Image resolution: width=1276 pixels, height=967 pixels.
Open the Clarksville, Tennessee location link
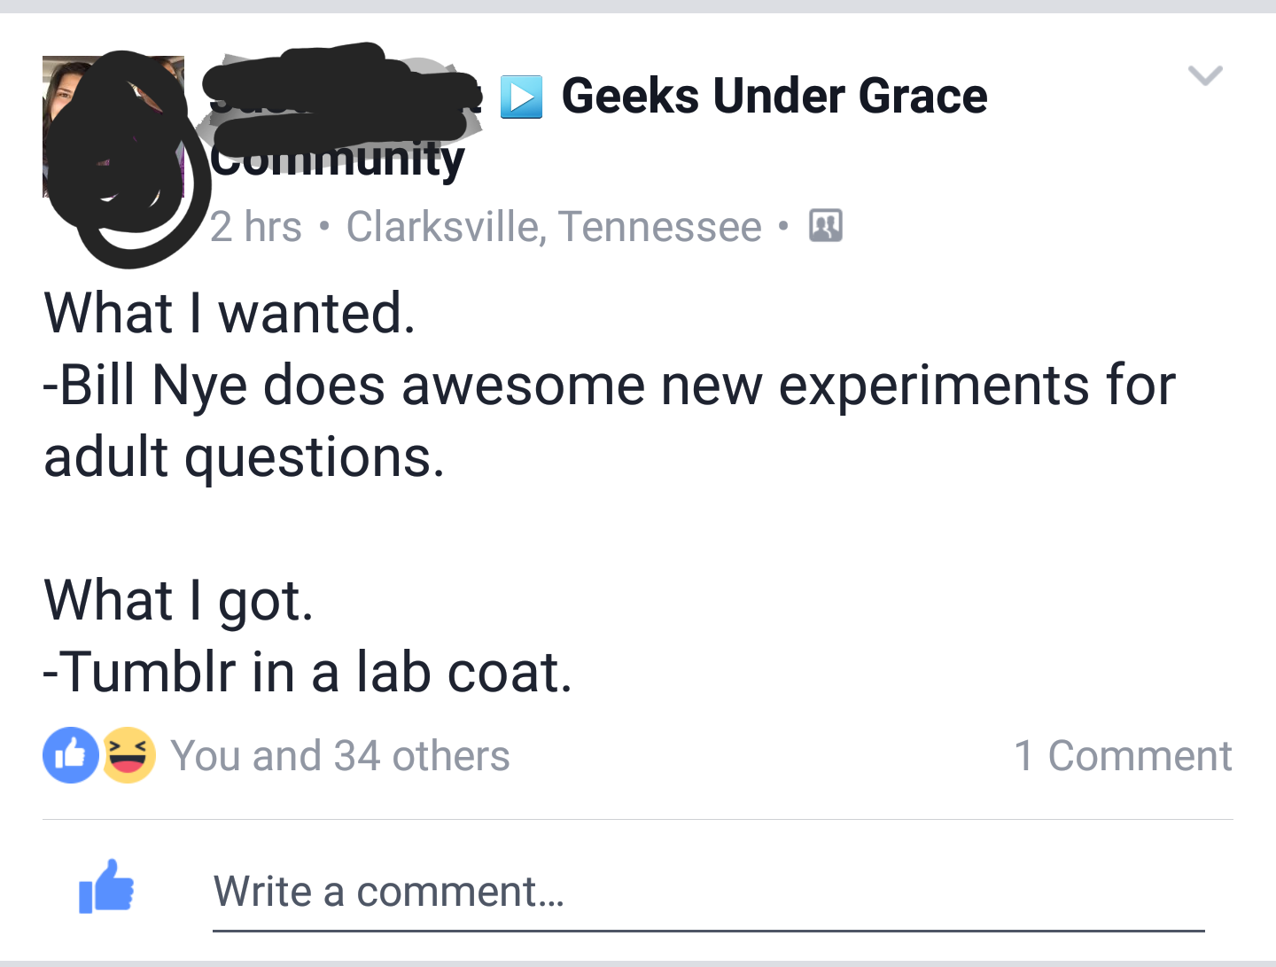pos(554,227)
